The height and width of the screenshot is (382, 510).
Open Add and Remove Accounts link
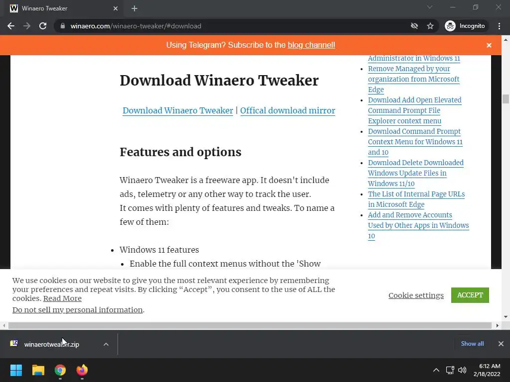point(418,225)
